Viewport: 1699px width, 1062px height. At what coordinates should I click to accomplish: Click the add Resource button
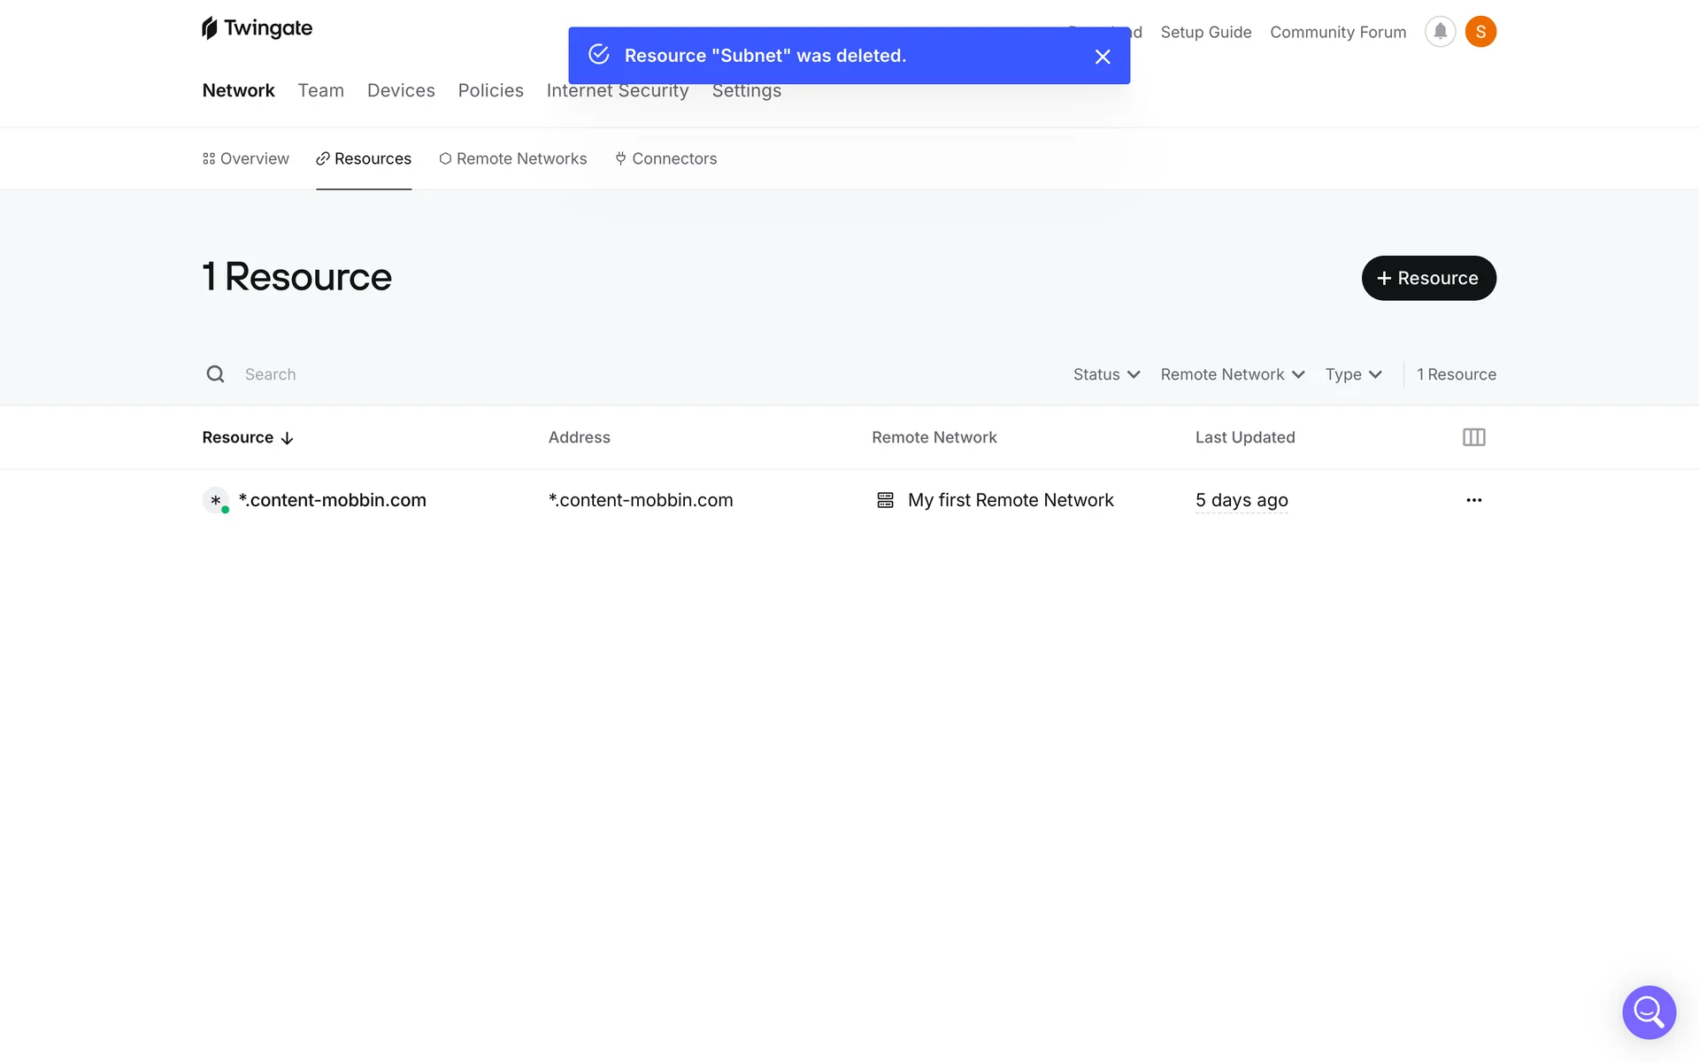click(1428, 278)
